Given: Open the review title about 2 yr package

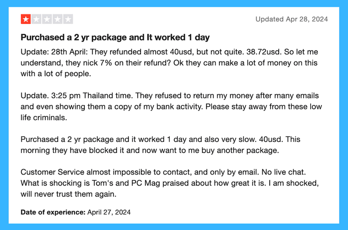Looking at the screenshot, I should click(115, 37).
